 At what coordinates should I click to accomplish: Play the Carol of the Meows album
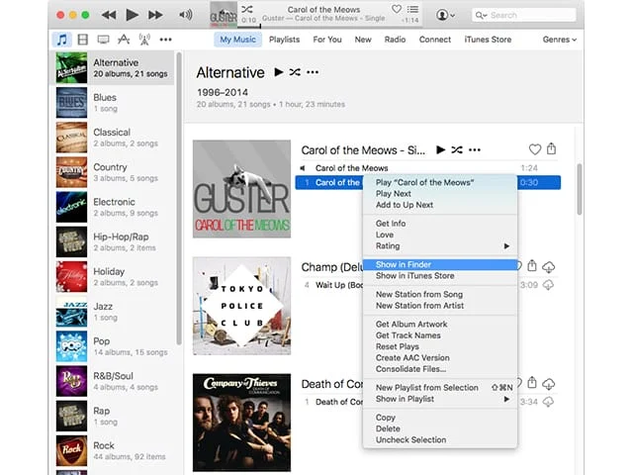click(440, 149)
